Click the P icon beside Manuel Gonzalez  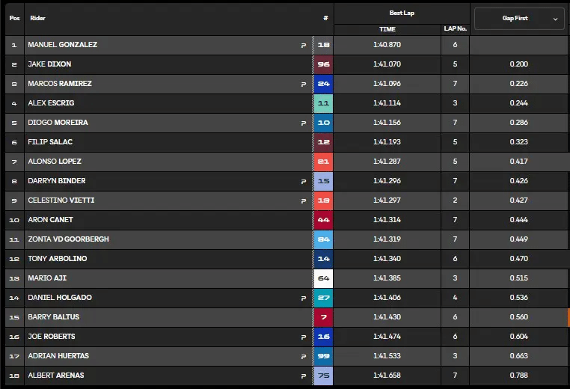click(303, 45)
